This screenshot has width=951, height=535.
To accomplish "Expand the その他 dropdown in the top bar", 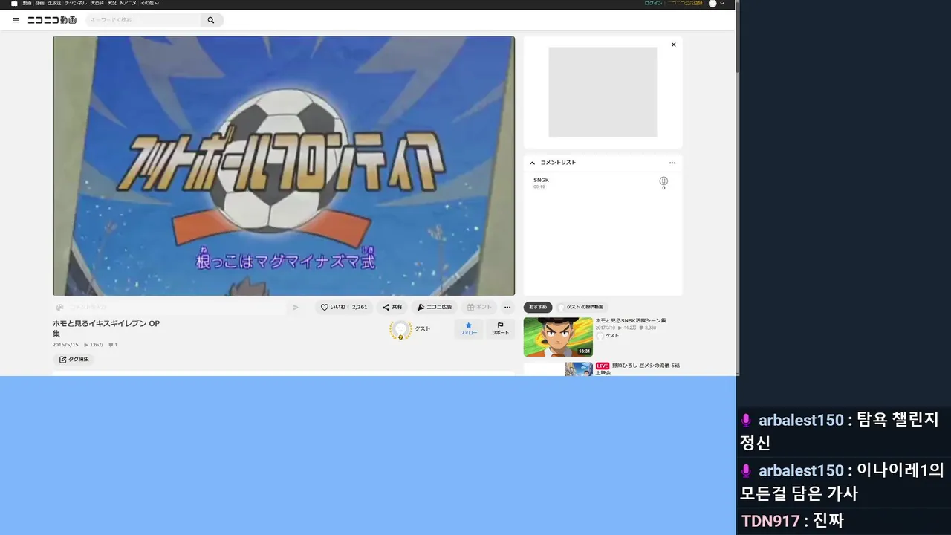I will click(x=149, y=4).
